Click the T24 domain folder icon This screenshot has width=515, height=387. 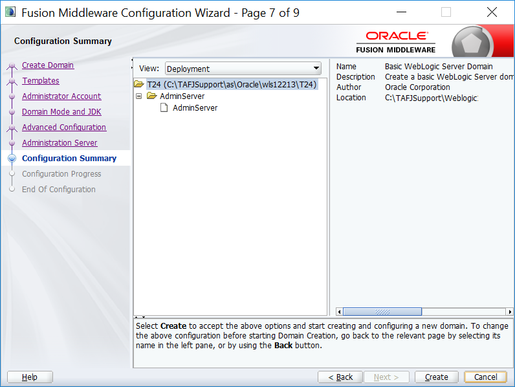[x=139, y=85]
